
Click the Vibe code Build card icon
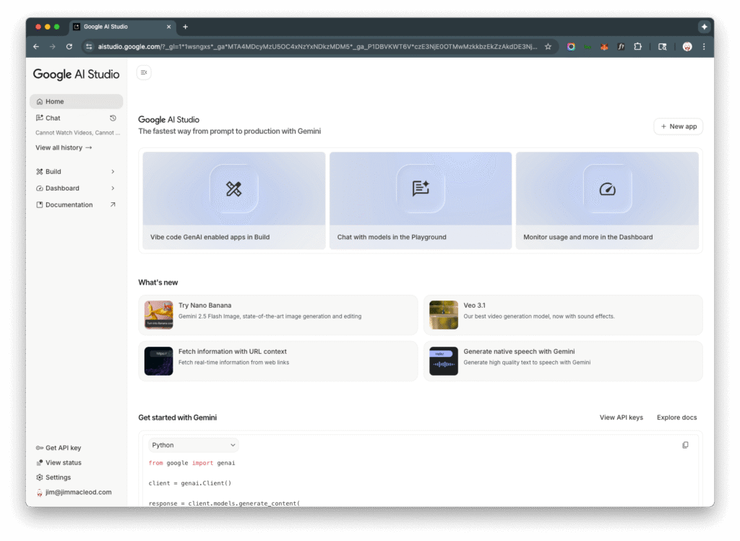[x=233, y=189]
